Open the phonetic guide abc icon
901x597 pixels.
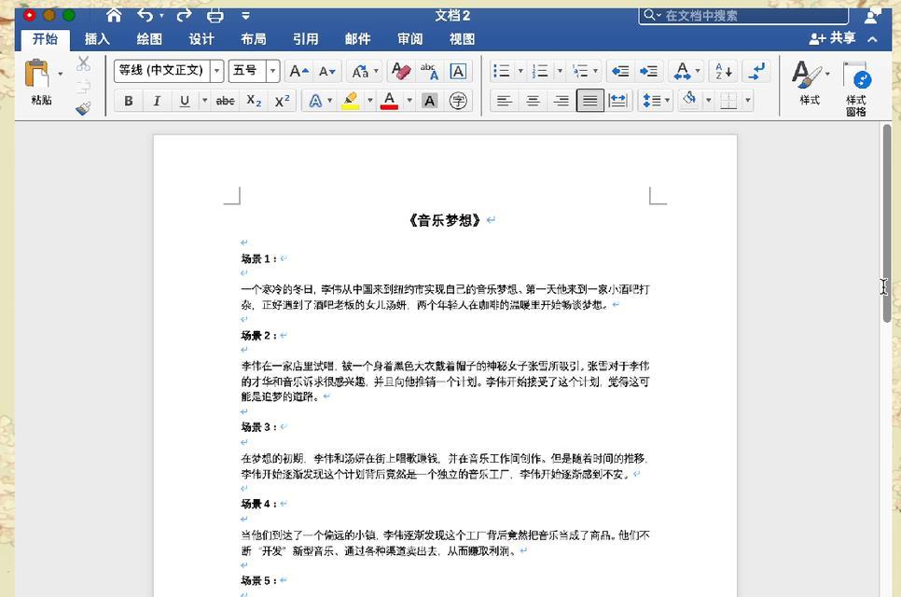coord(429,71)
